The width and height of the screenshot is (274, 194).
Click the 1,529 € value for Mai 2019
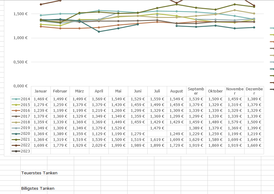coord(118,128)
